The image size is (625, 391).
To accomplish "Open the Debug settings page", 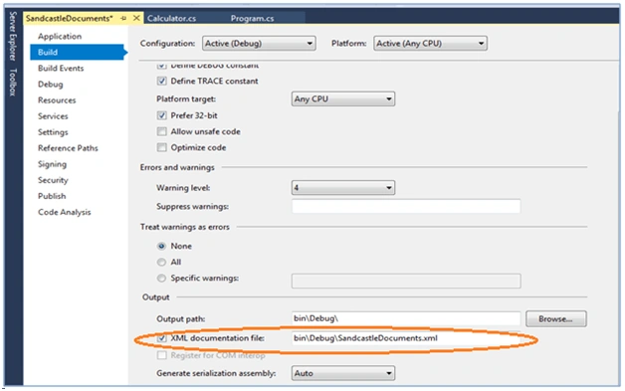I will [x=51, y=85].
